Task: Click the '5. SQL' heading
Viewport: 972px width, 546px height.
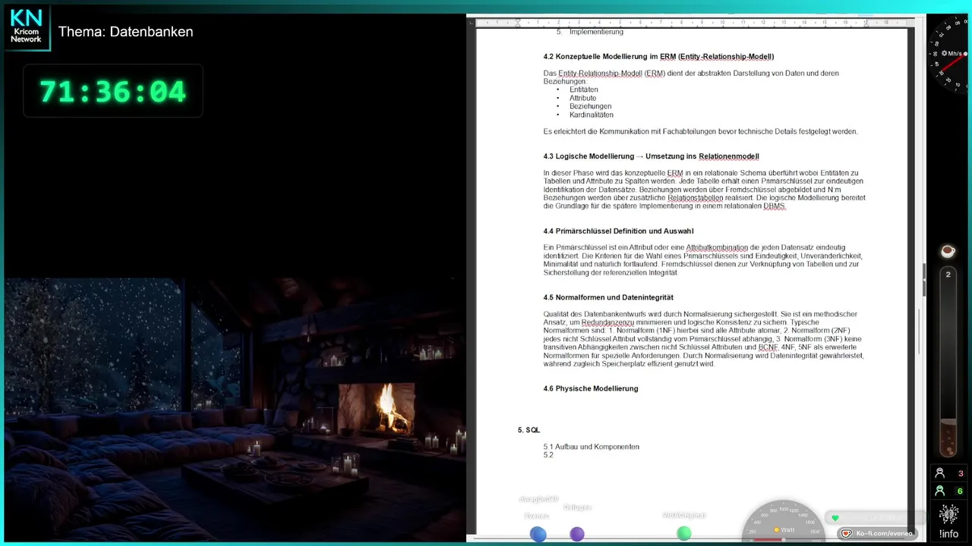Action: tap(529, 430)
